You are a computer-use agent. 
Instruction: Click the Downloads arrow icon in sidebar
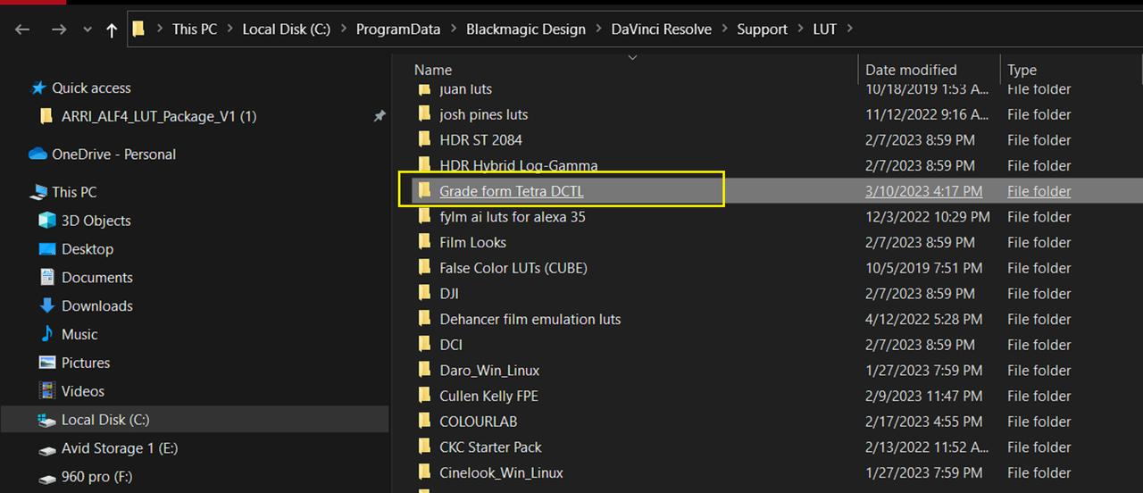coord(47,305)
